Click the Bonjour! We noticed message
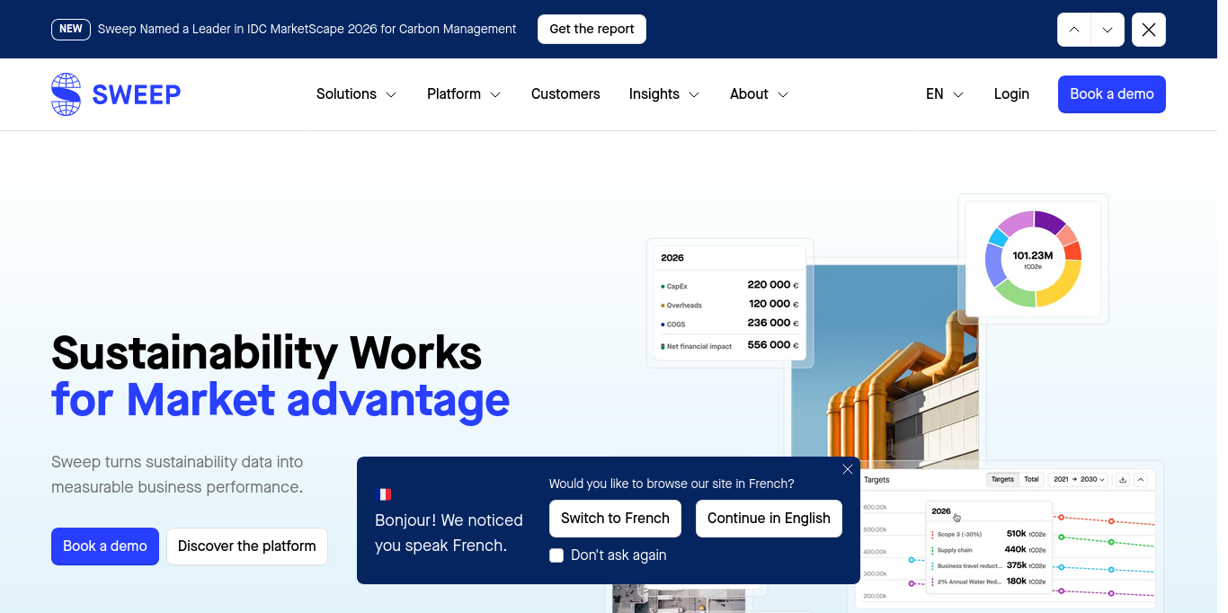Screen dimensions: 1228x613 (x=449, y=533)
